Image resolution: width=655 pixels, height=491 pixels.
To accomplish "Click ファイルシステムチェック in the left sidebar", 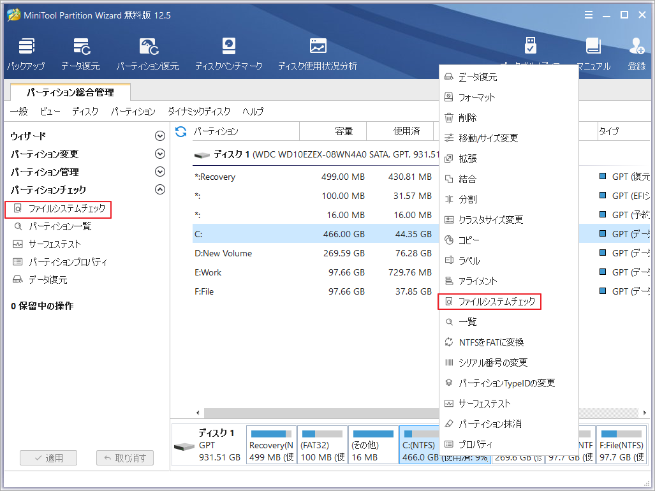I will pos(59,209).
